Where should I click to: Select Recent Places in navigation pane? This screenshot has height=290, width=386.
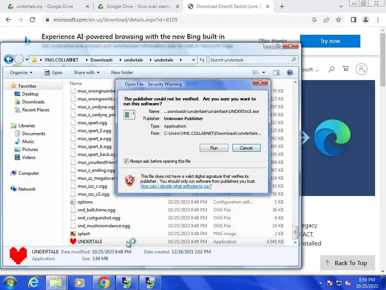[x=35, y=110]
